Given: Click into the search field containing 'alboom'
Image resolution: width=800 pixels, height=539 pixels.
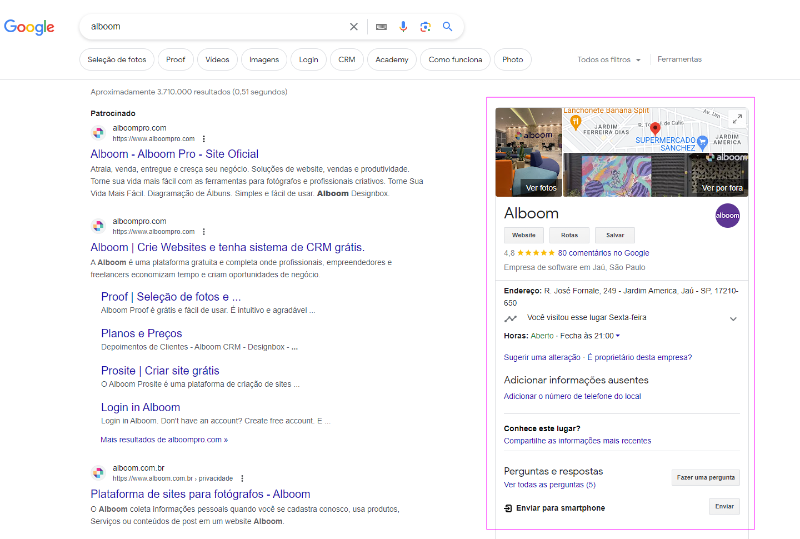Looking at the screenshot, I should click(217, 27).
